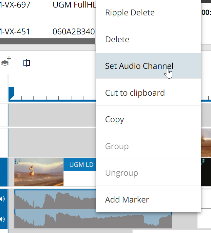Viewport: 211px width, 233px height.
Task: Choose Ripple Delete from the context menu
Action: (x=129, y=13)
